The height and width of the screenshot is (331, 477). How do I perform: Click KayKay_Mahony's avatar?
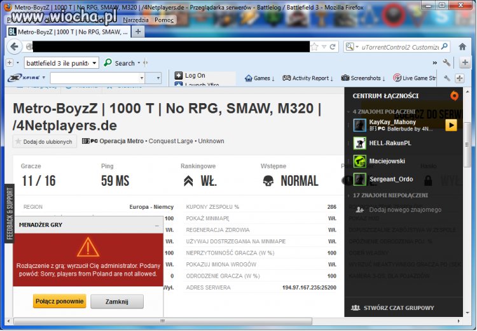pos(359,125)
